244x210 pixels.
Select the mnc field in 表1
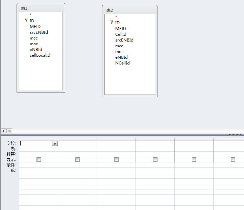[34, 44]
